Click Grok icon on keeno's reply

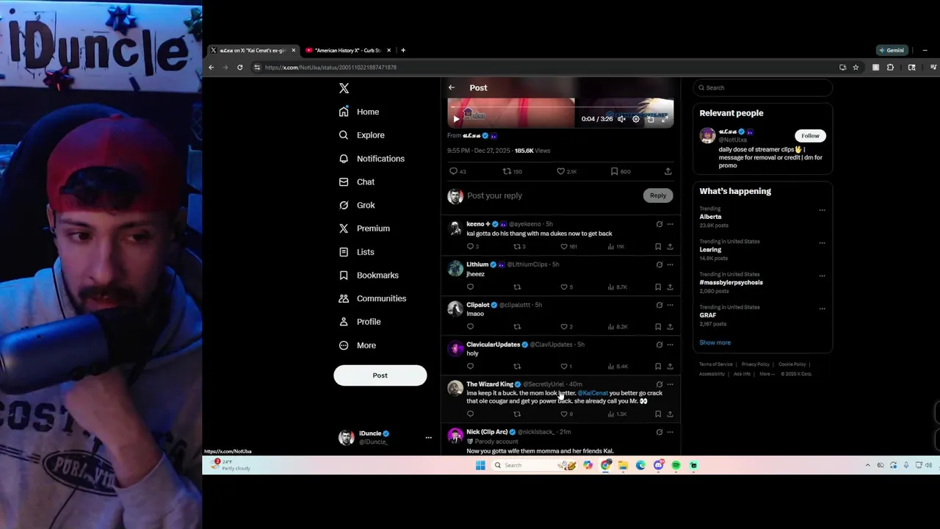pyautogui.click(x=659, y=224)
